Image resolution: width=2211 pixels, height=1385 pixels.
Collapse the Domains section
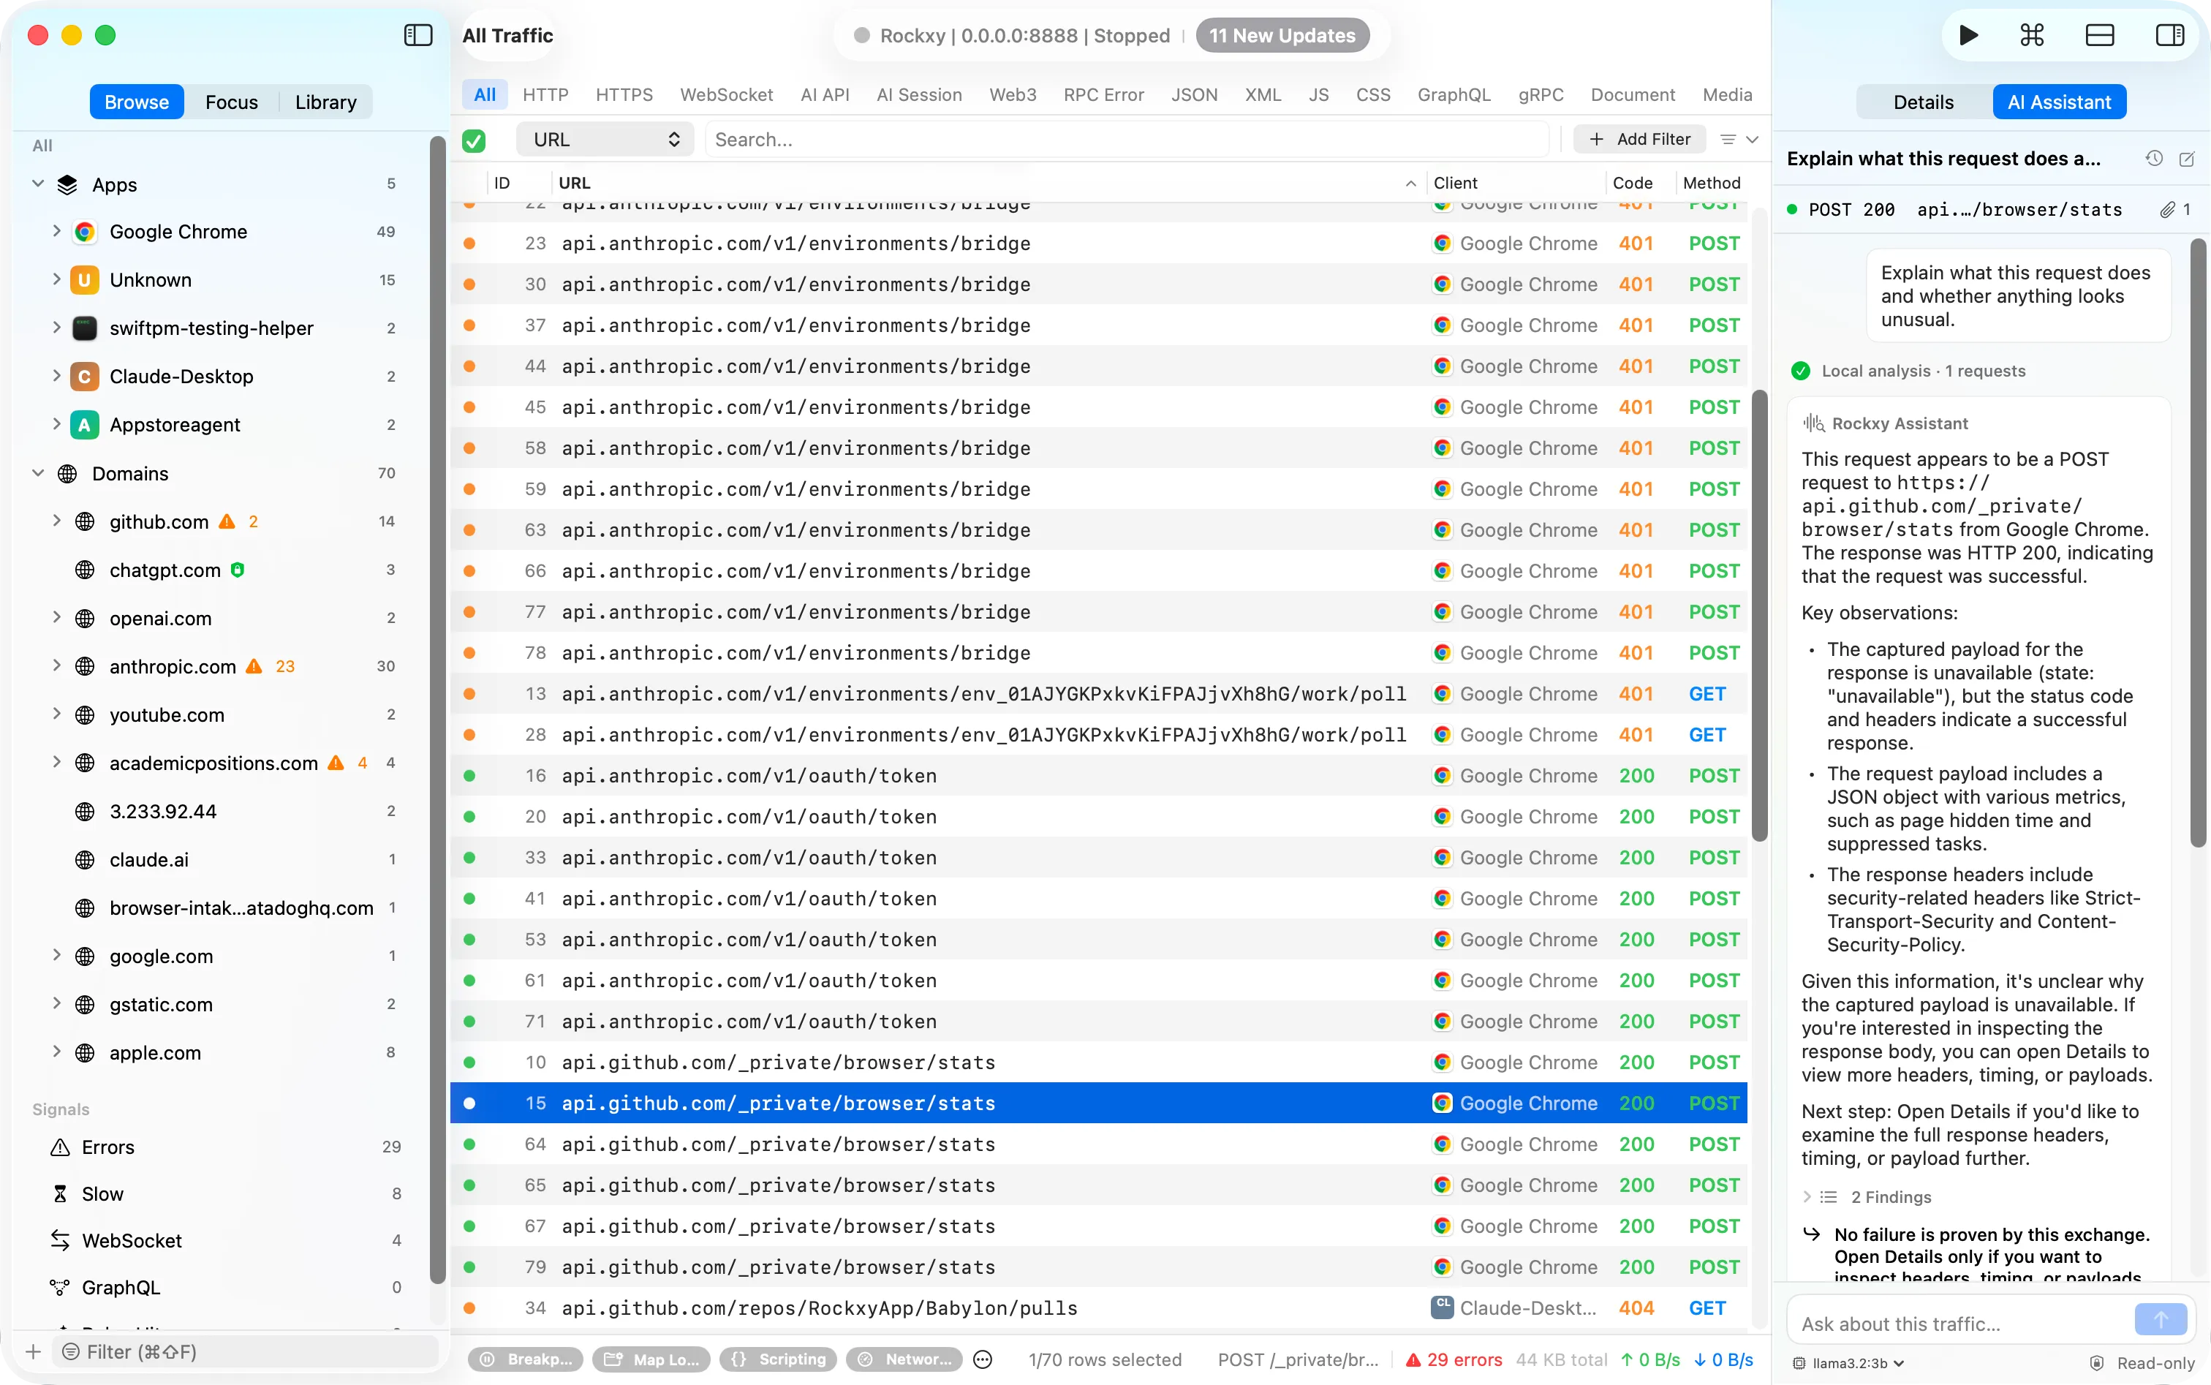tap(39, 474)
